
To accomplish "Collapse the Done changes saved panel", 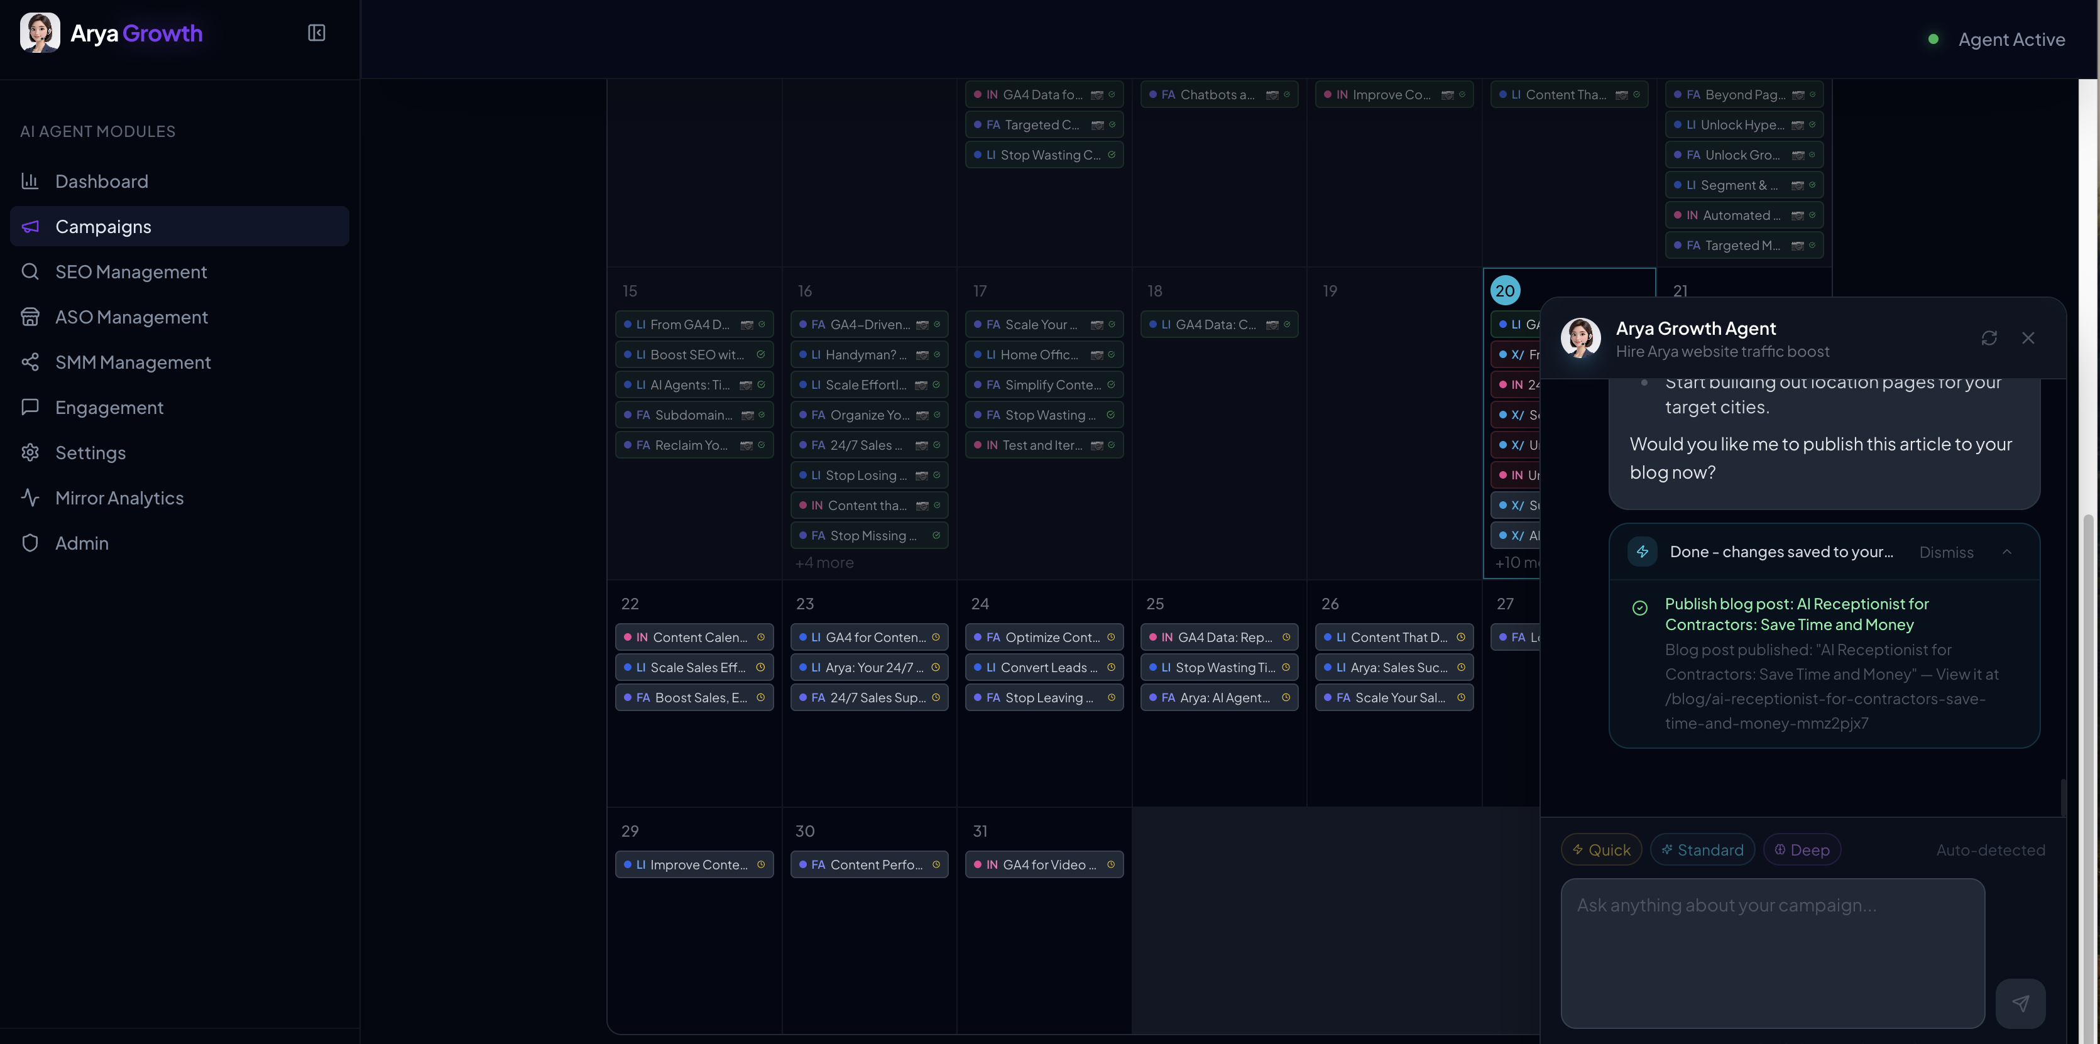I will click(2007, 552).
